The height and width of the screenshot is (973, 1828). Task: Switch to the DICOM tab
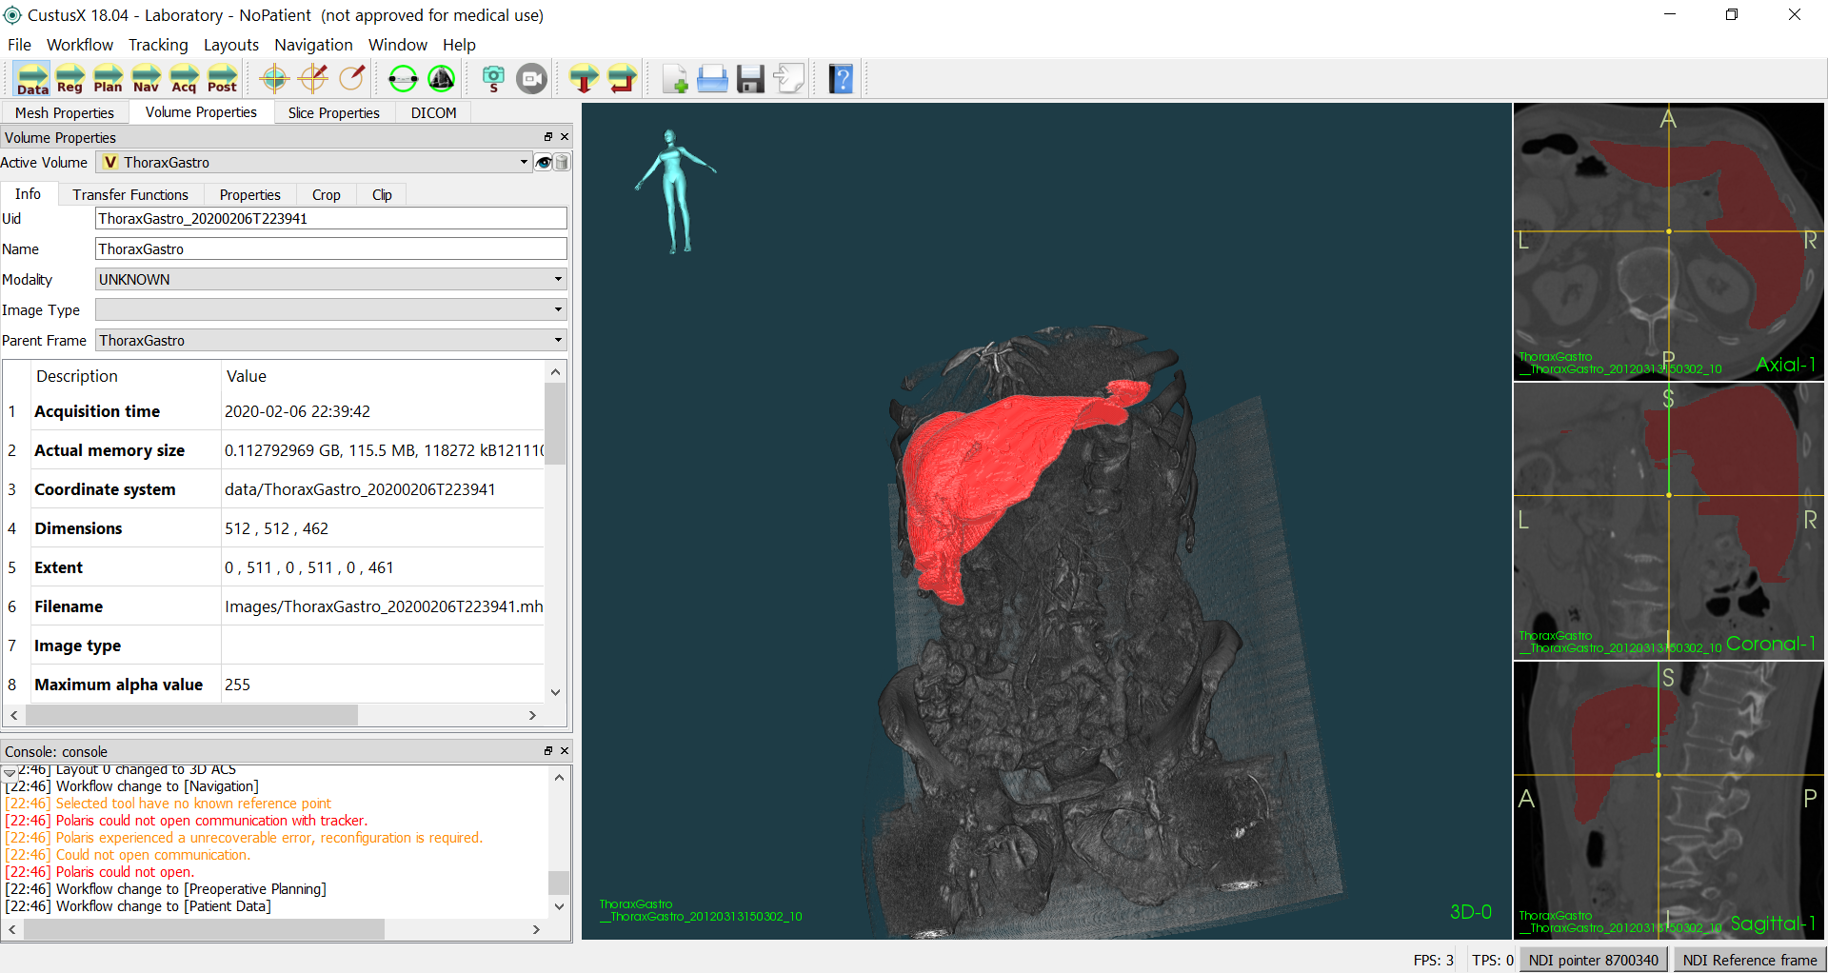[434, 113]
